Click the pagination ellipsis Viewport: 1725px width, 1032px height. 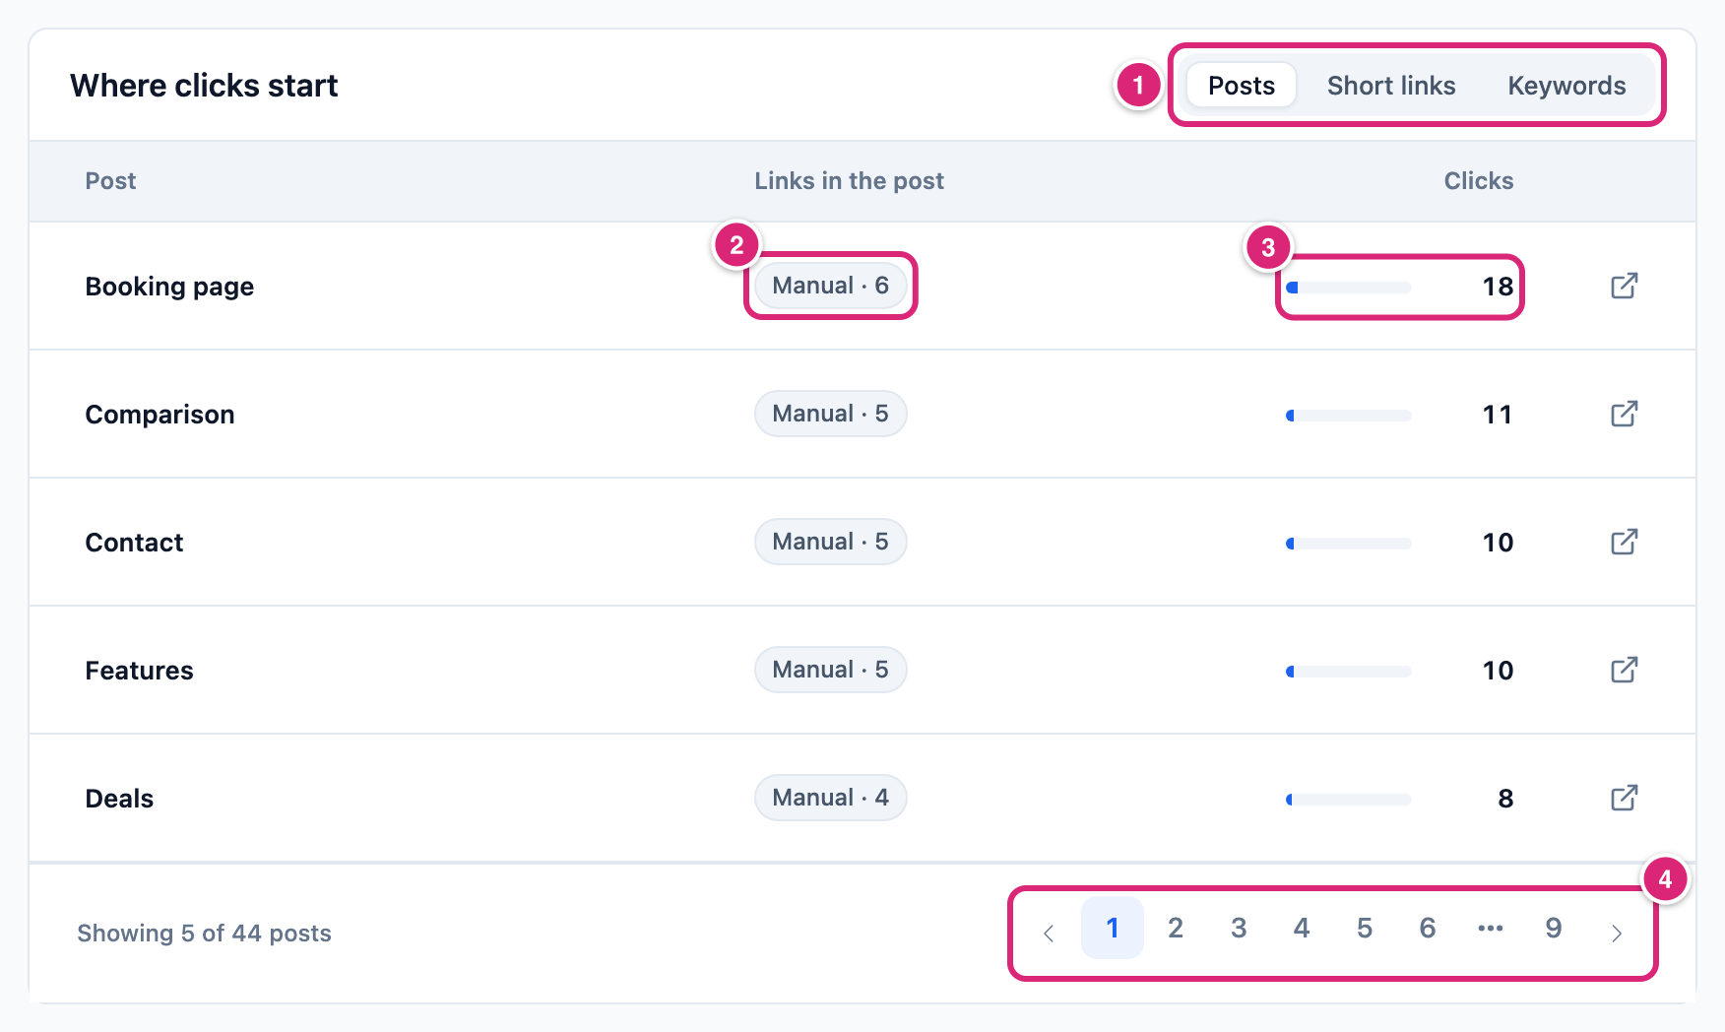tap(1490, 928)
